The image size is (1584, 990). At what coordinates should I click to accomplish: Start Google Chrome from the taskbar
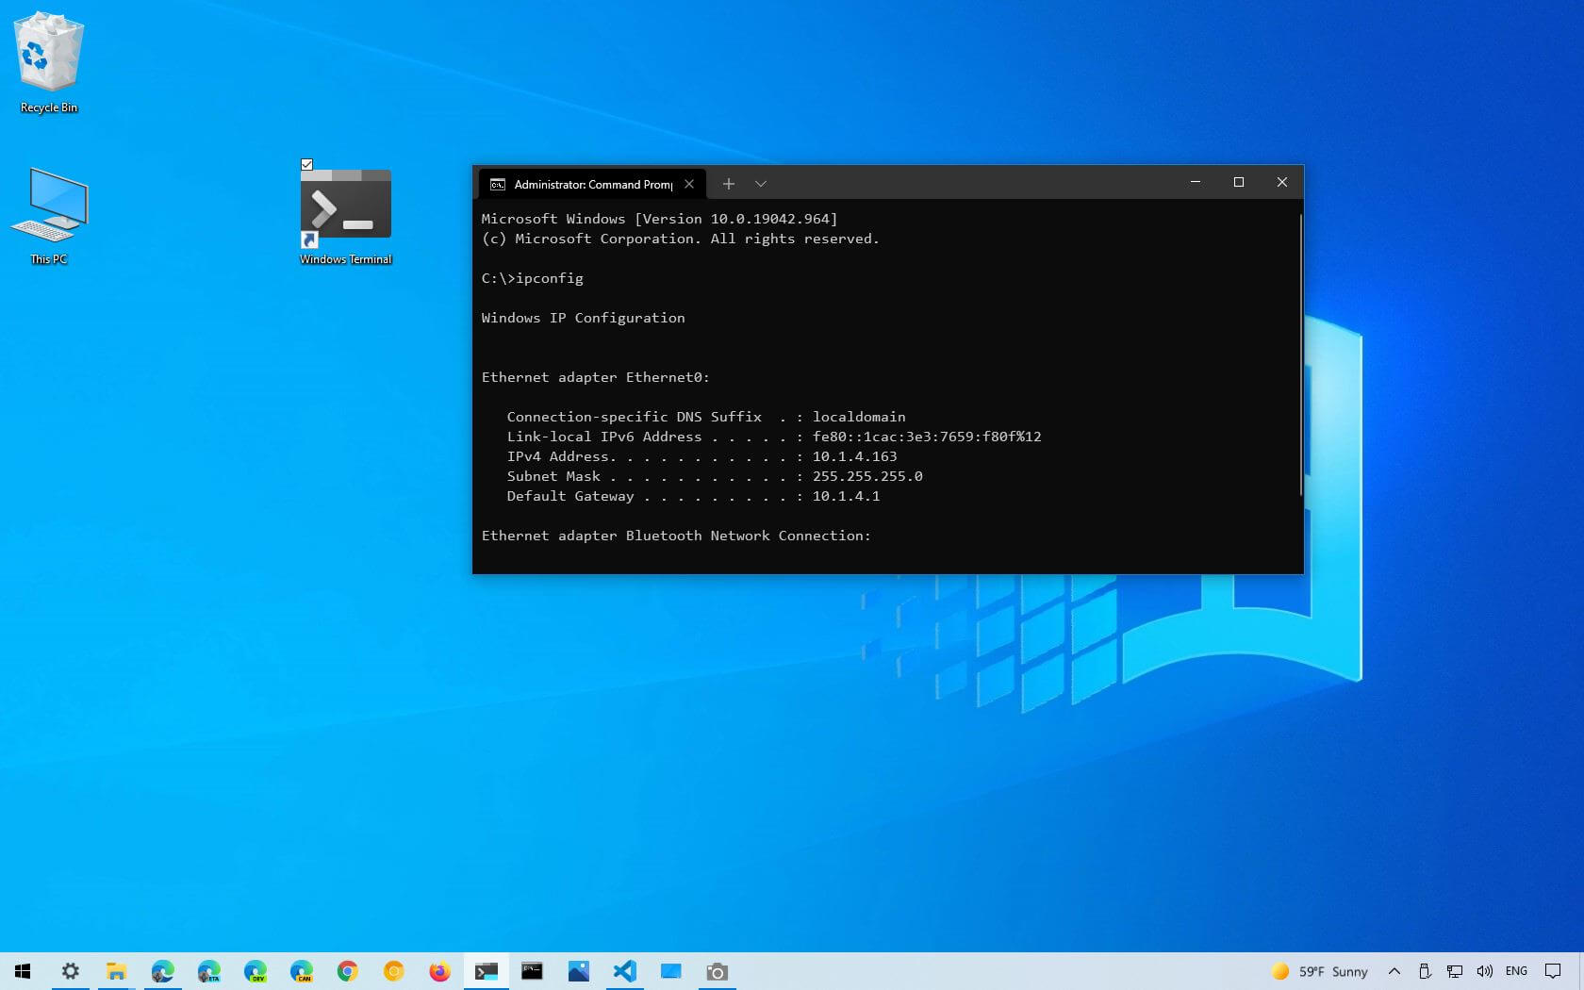(x=347, y=972)
